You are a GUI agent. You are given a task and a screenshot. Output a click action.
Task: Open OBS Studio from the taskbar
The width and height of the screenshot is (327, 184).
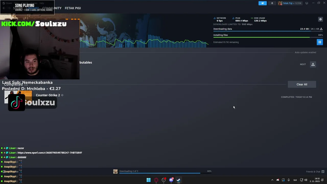click(164, 180)
